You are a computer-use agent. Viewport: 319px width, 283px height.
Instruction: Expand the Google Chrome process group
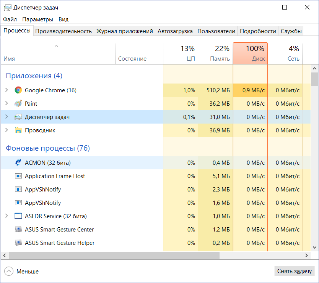[x=7, y=90]
